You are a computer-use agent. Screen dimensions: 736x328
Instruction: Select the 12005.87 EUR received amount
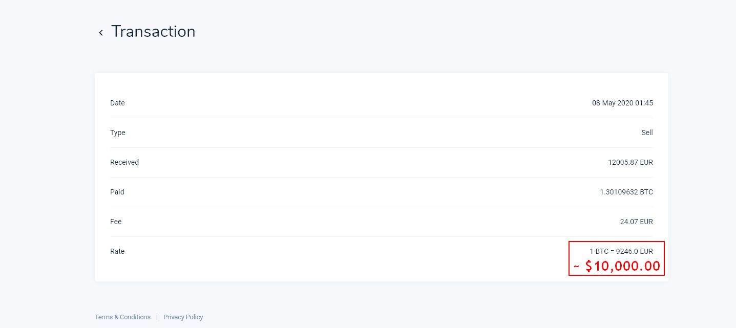pyautogui.click(x=630, y=162)
